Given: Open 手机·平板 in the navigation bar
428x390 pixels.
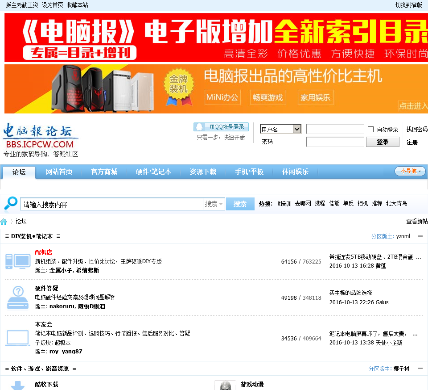Looking at the screenshot, I should (x=249, y=172).
